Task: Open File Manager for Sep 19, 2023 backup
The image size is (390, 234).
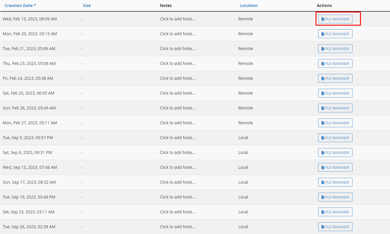Action: pos(335,197)
